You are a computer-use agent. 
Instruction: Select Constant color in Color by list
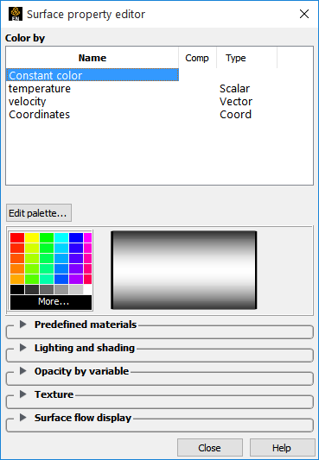(x=93, y=75)
